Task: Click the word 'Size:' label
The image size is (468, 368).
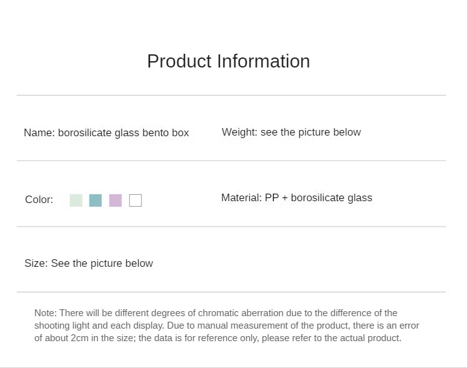Action: [36, 263]
